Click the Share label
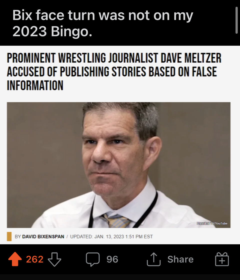The image size is (240, 280). (180, 259)
